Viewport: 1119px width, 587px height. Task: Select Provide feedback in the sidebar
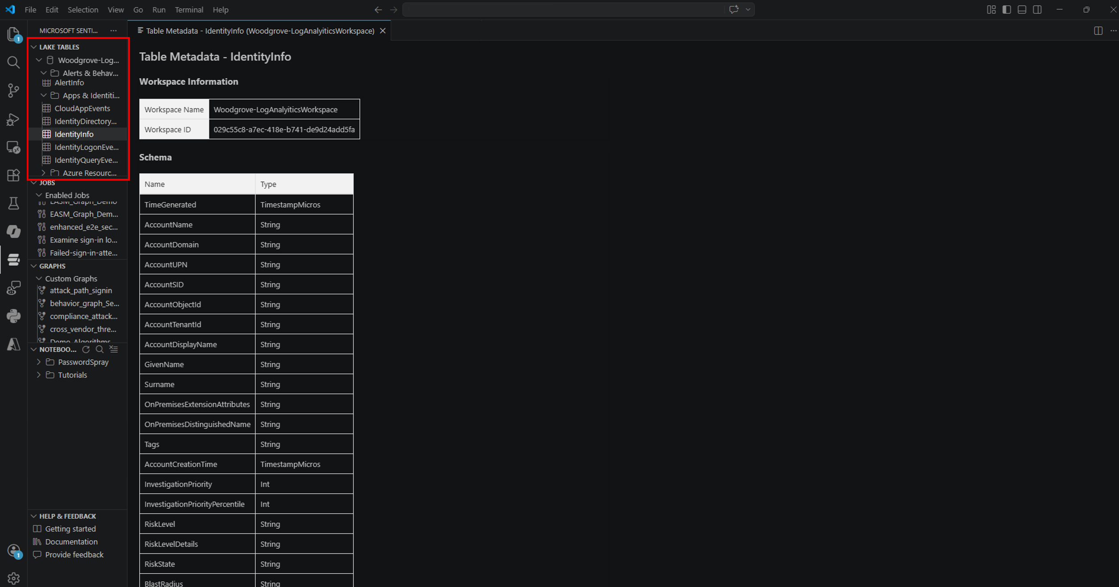[74, 554]
